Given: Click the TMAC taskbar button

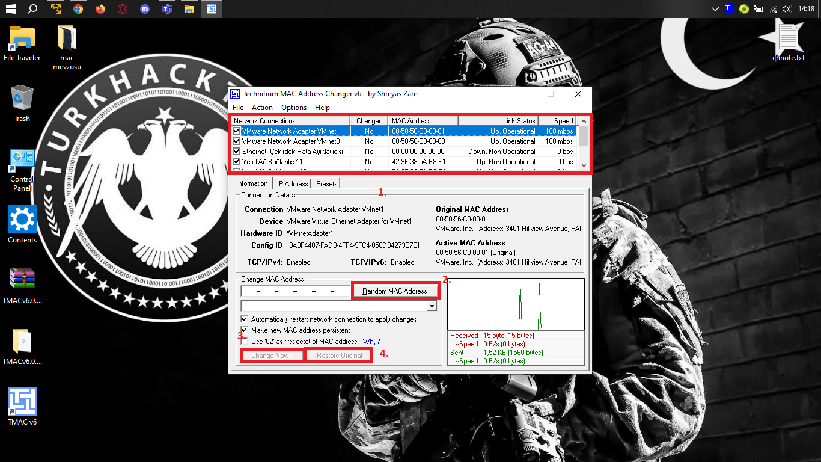Looking at the screenshot, I should click(211, 9).
